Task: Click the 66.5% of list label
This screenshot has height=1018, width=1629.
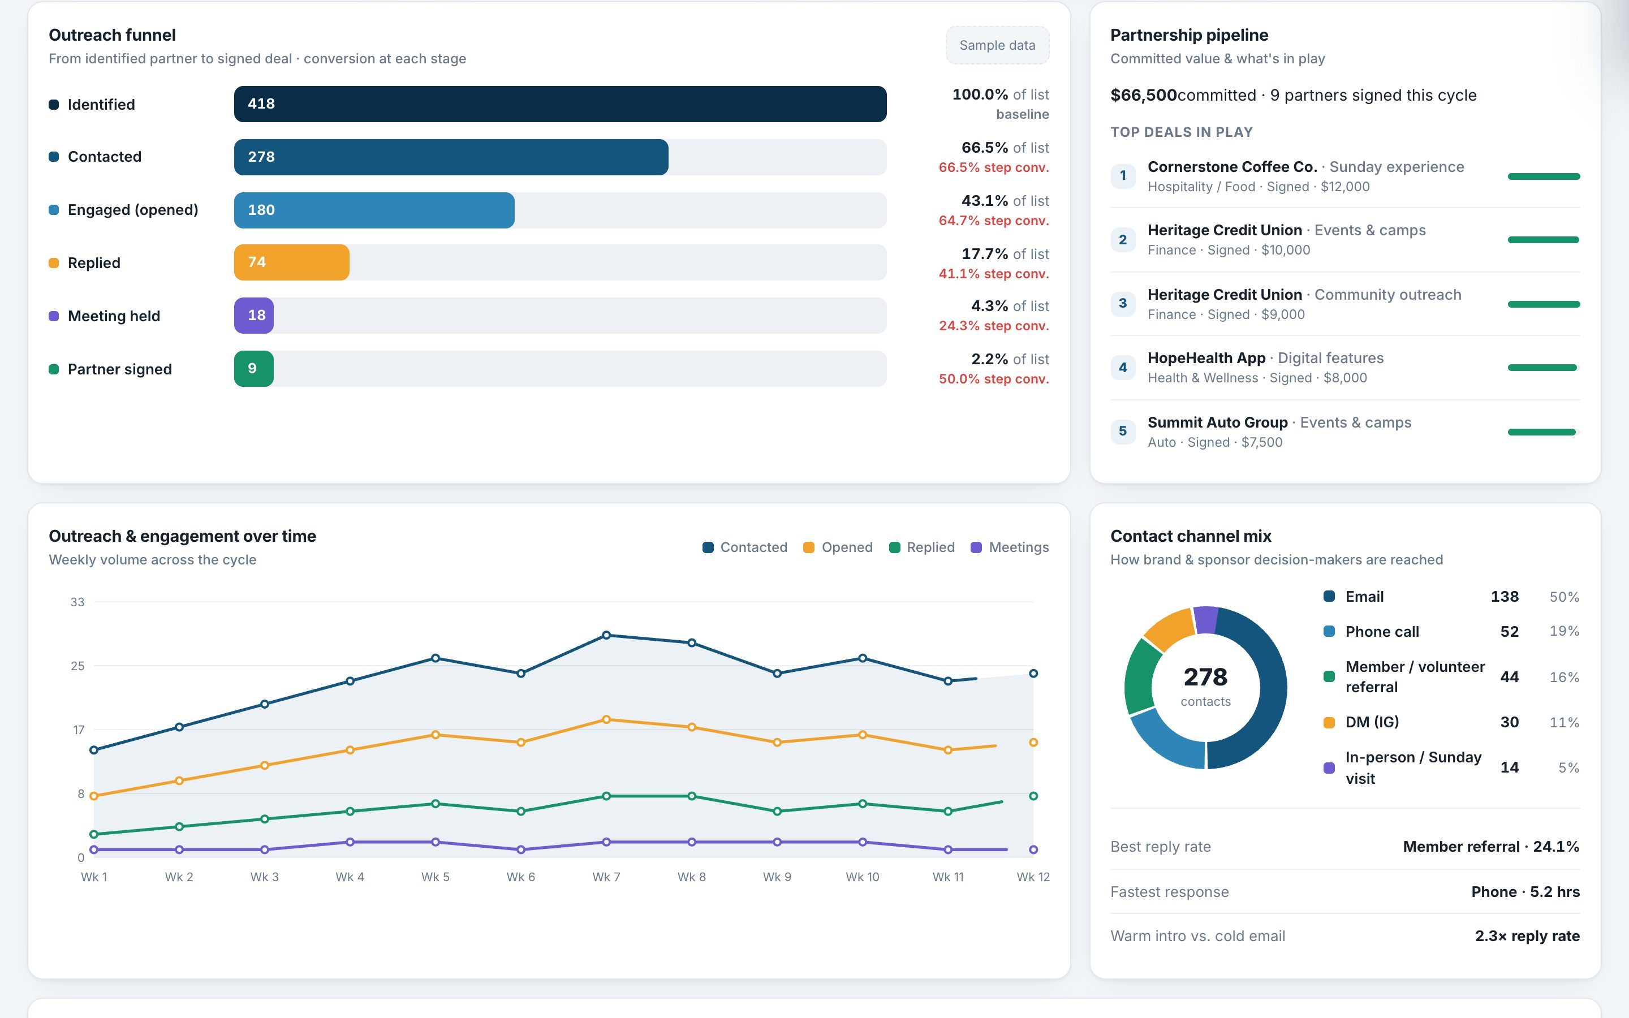Action: 1005,148
